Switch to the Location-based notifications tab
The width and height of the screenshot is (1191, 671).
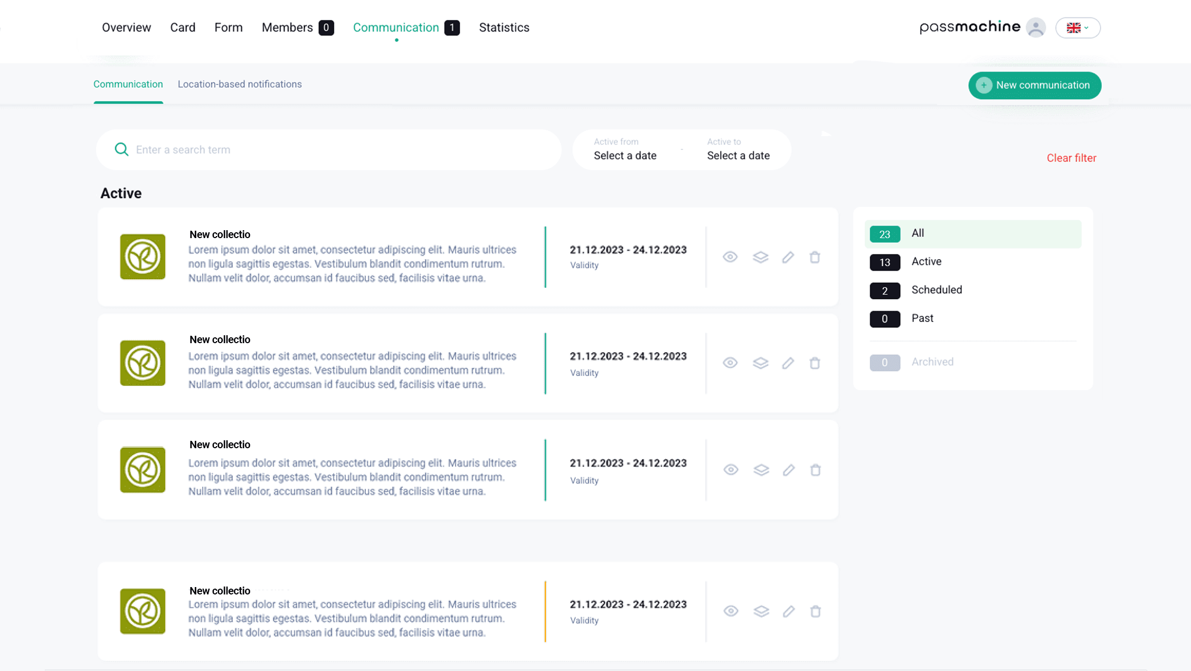(240, 84)
